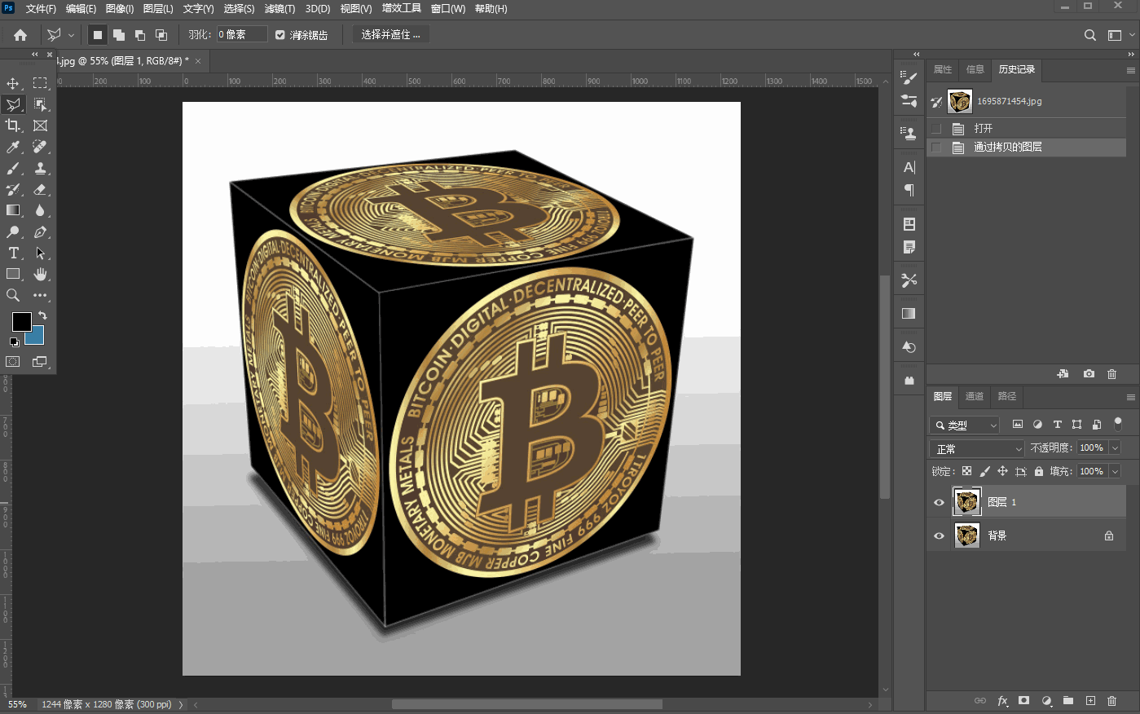Change the screen mode

pyautogui.click(x=40, y=361)
